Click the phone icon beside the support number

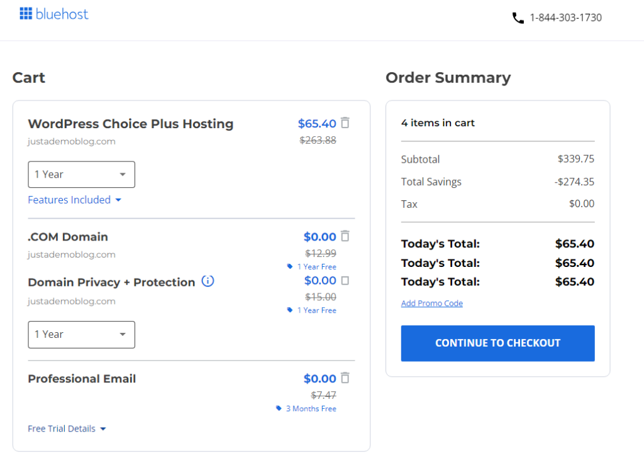click(518, 18)
